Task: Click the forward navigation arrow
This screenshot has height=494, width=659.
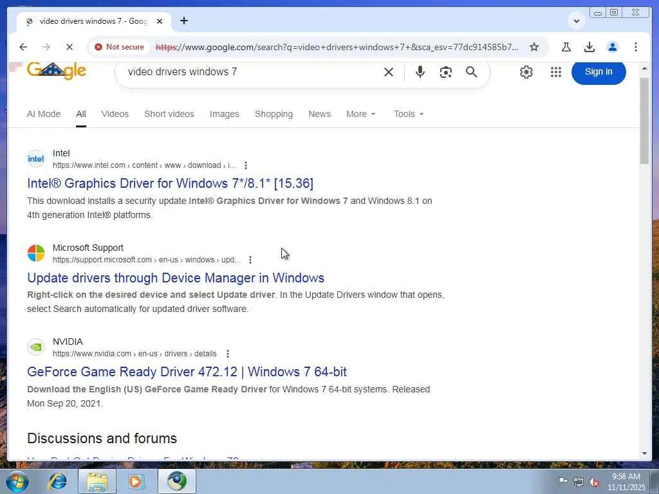Action: [x=46, y=47]
